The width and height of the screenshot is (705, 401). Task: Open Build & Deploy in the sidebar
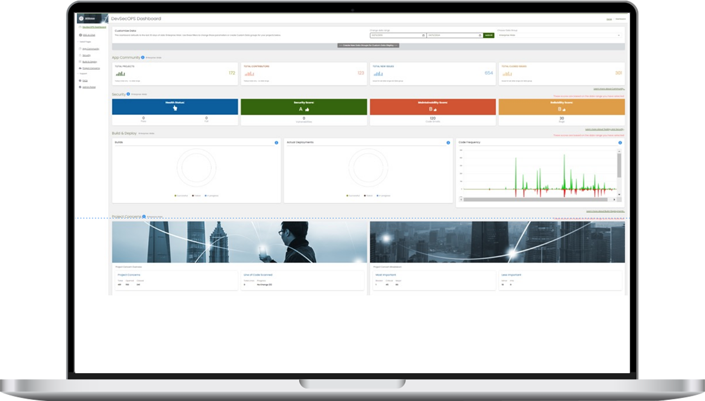[90, 62]
